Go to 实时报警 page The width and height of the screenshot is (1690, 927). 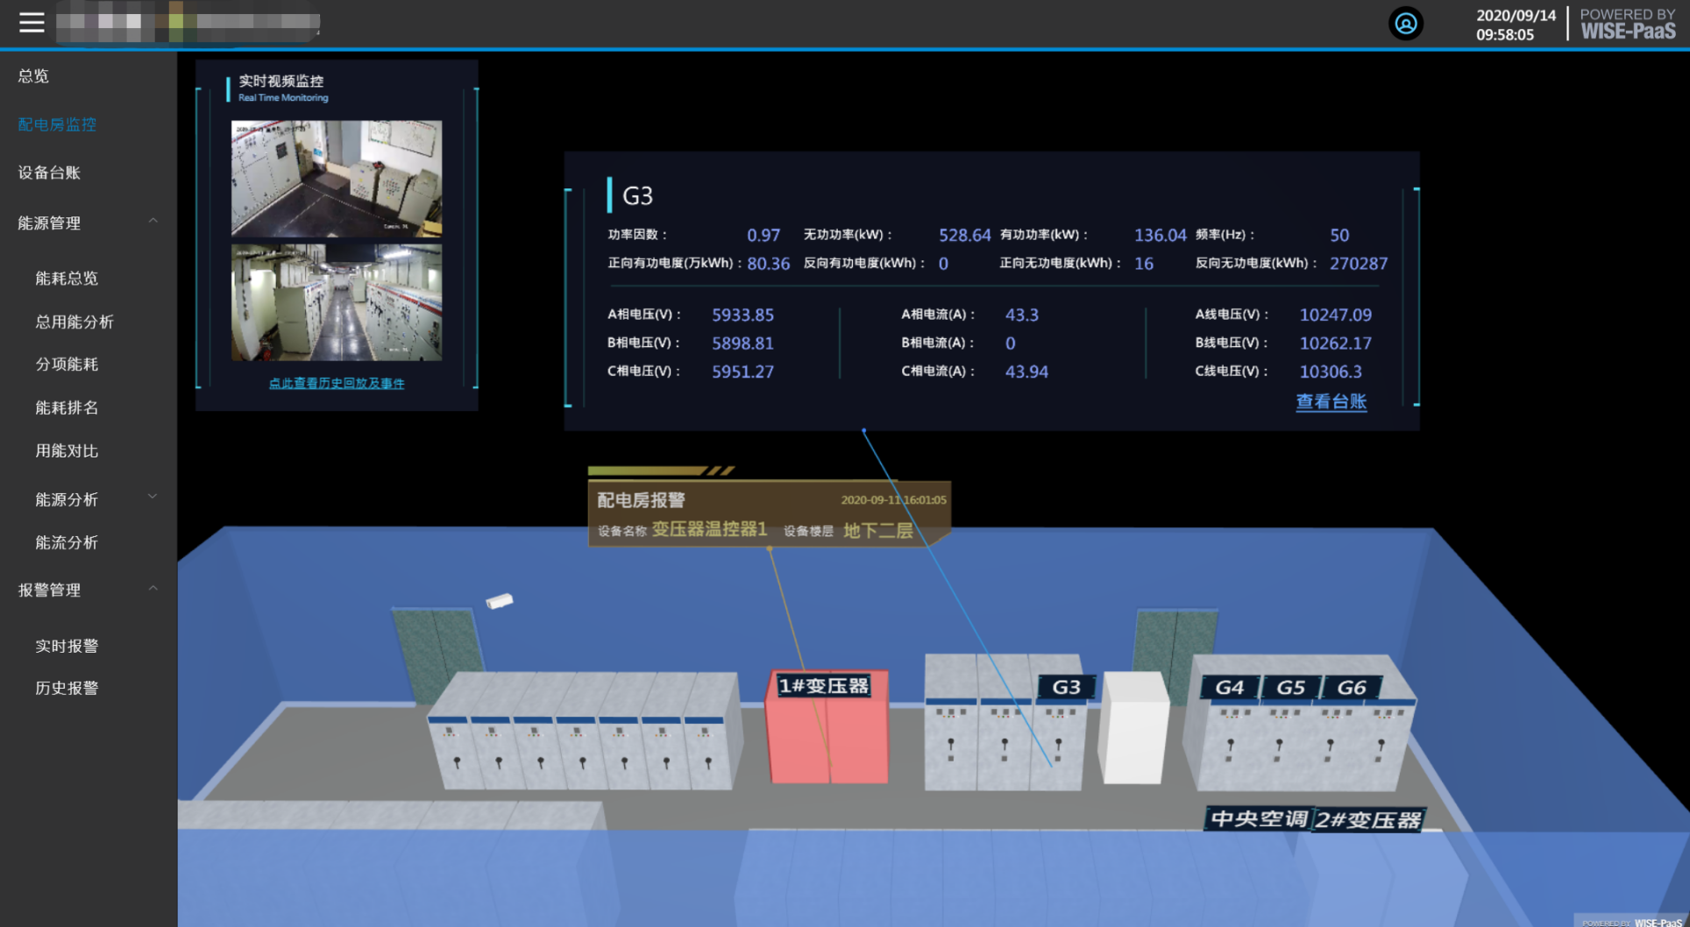tap(67, 646)
